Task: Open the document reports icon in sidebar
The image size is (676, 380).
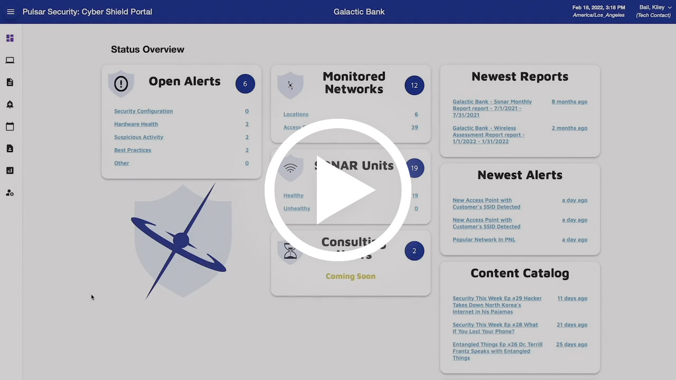Action: coord(10,82)
